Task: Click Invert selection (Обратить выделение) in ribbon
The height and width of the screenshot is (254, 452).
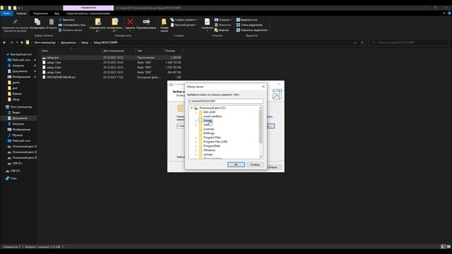Action: 251,30
